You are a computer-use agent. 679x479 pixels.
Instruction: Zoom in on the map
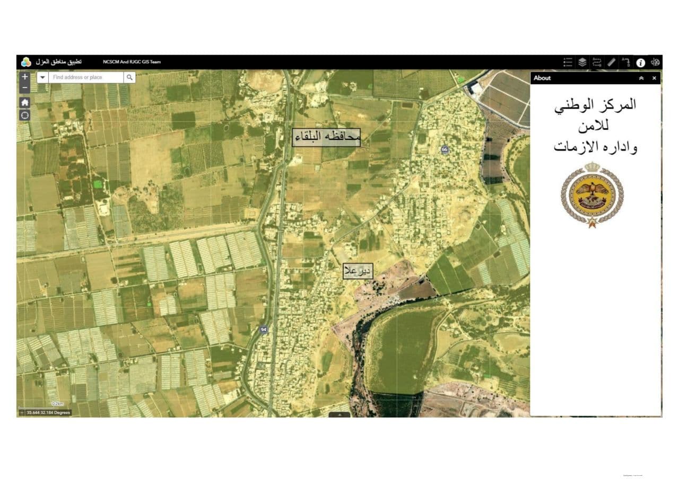point(25,77)
